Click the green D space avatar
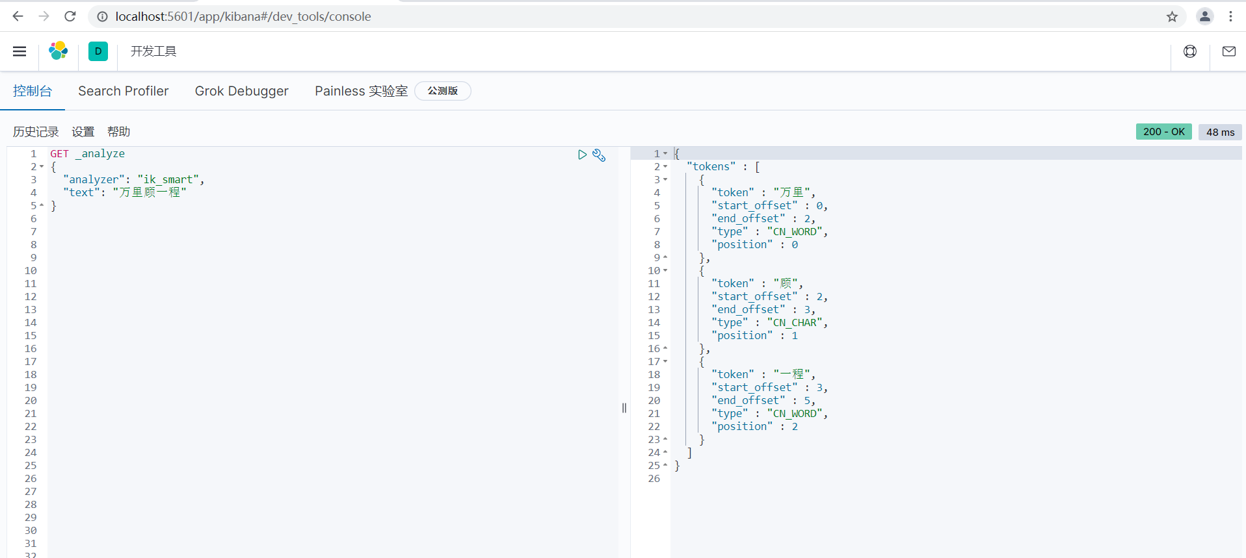 pyautogui.click(x=98, y=51)
